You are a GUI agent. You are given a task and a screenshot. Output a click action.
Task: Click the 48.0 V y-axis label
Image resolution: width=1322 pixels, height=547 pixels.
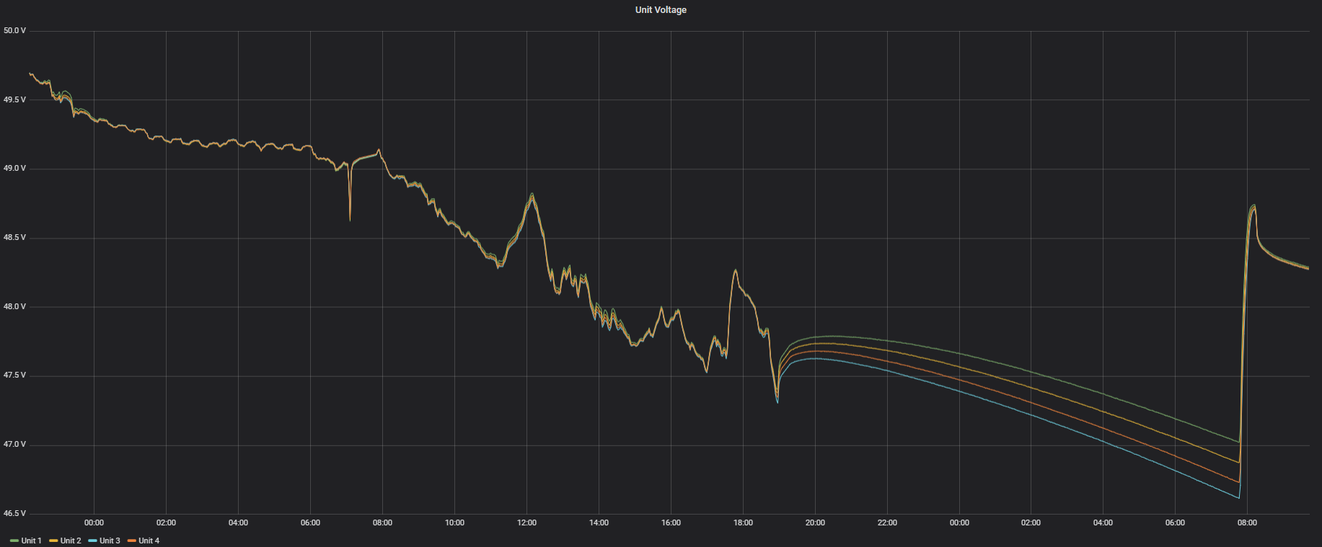[x=14, y=306]
